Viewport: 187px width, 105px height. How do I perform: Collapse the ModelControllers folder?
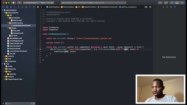(x=8, y=23)
